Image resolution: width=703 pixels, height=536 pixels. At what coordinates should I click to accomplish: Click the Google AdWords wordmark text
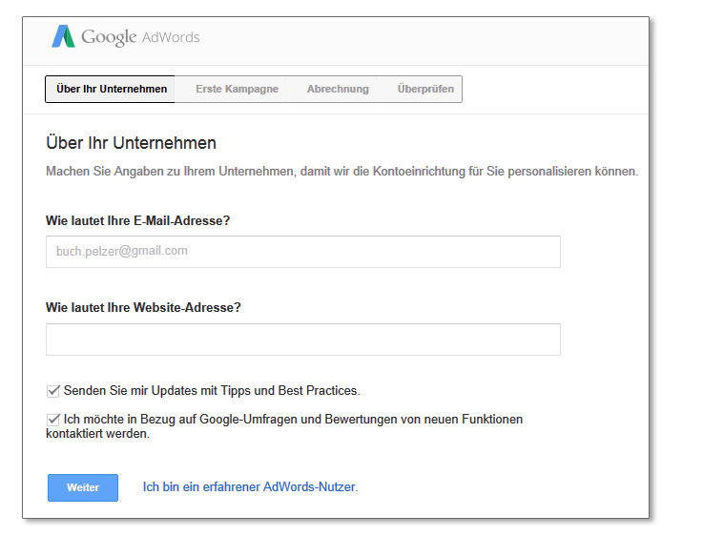pyautogui.click(x=140, y=37)
